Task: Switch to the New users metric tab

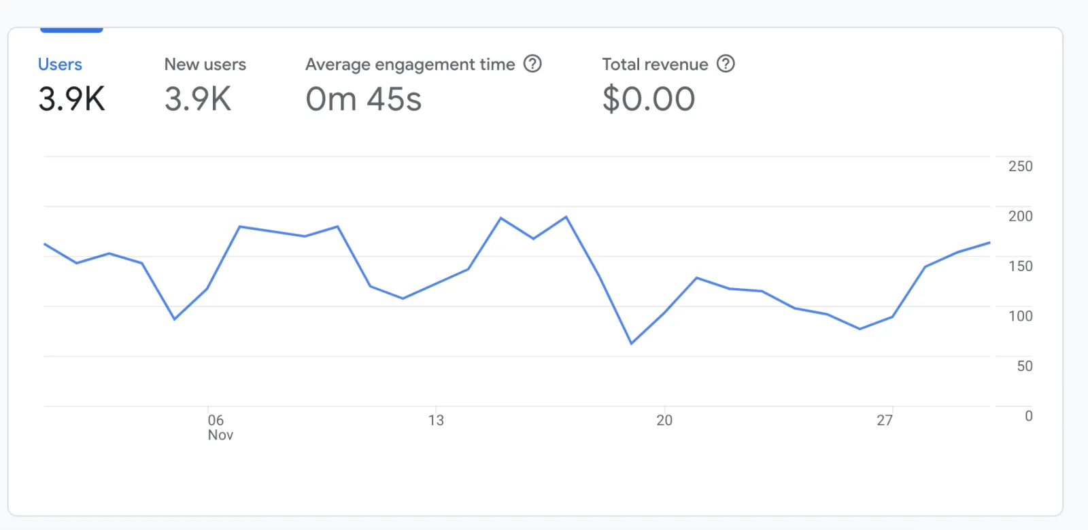Action: (205, 65)
